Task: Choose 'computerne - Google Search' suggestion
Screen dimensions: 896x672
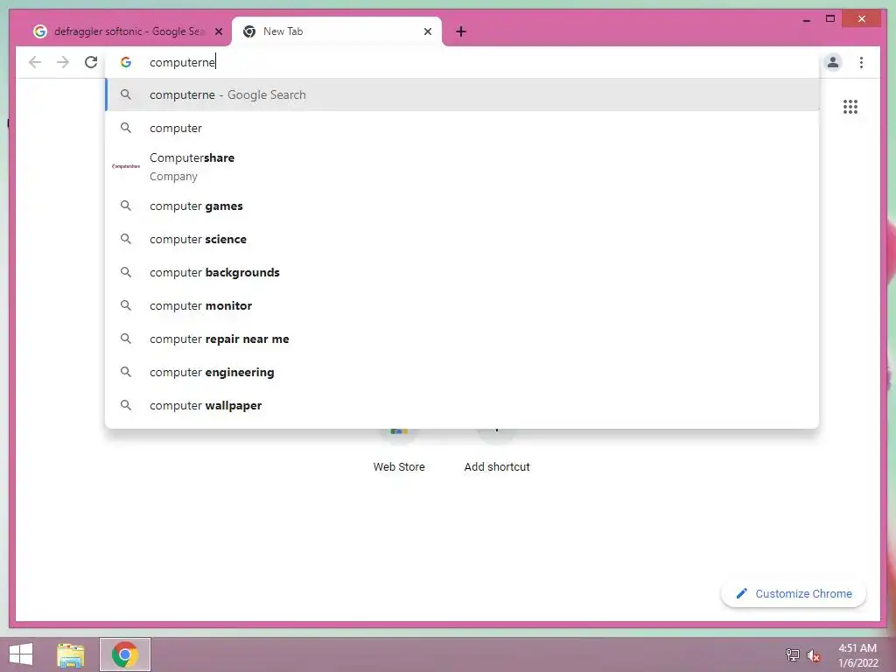Action: tap(462, 94)
